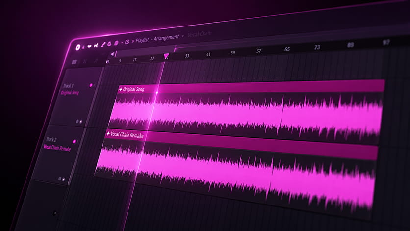Click the Track 2 label
The width and height of the screenshot is (410, 231).
coord(51,139)
